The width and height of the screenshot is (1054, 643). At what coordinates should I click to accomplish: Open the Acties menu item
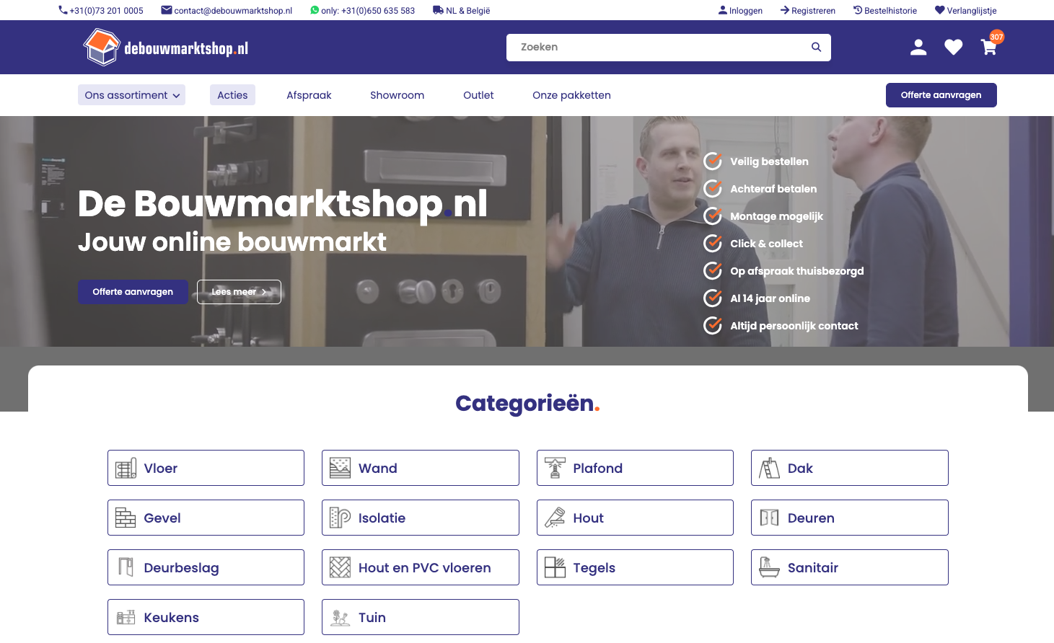(x=232, y=95)
